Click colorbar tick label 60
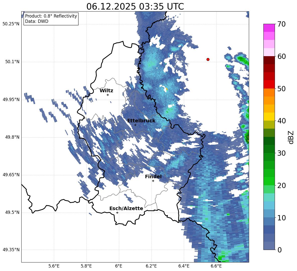 (x=281, y=56)
